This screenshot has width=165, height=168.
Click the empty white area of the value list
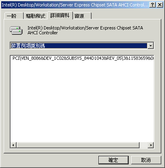pos(82,101)
